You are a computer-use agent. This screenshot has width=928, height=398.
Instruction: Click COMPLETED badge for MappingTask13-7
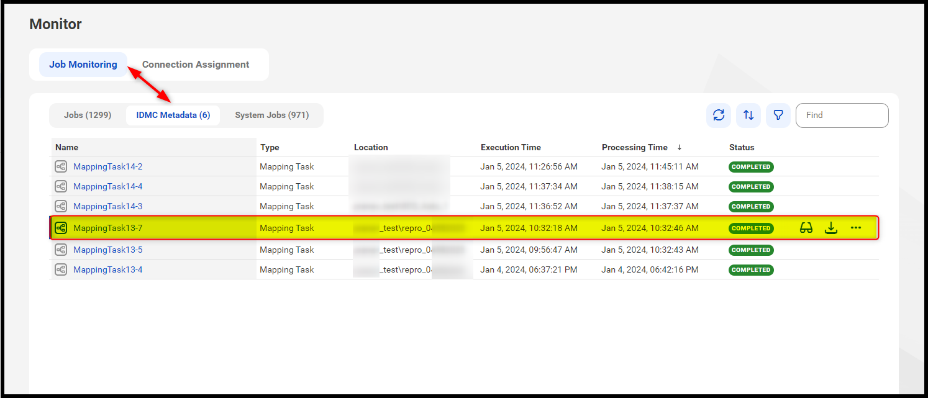pos(751,228)
